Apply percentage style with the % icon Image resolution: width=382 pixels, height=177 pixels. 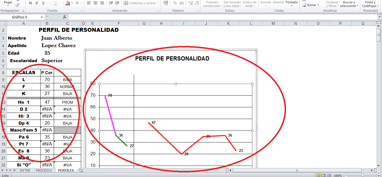click(175, 3)
